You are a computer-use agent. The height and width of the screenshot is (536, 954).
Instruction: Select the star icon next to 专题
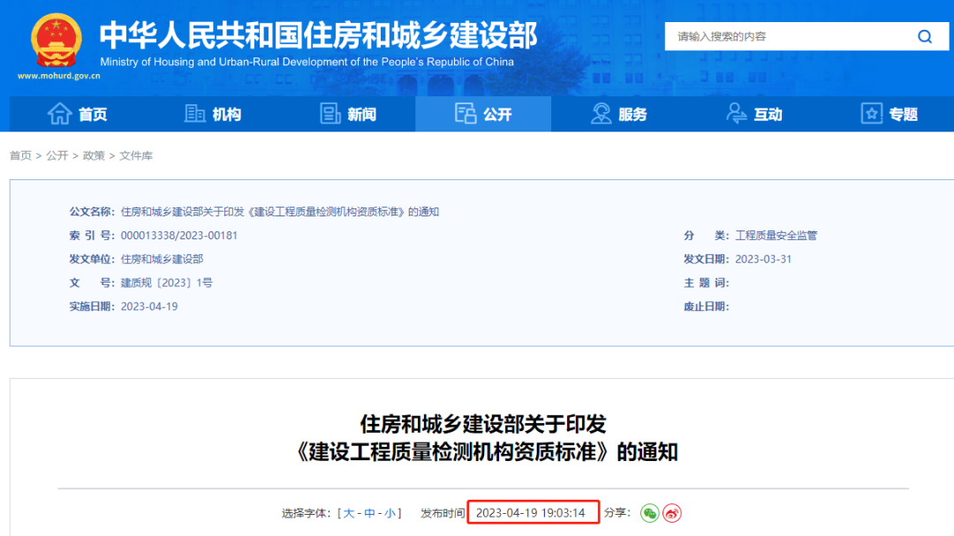pyautogui.click(x=871, y=113)
